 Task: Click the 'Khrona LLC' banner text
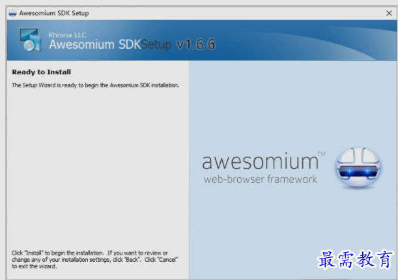[68, 35]
